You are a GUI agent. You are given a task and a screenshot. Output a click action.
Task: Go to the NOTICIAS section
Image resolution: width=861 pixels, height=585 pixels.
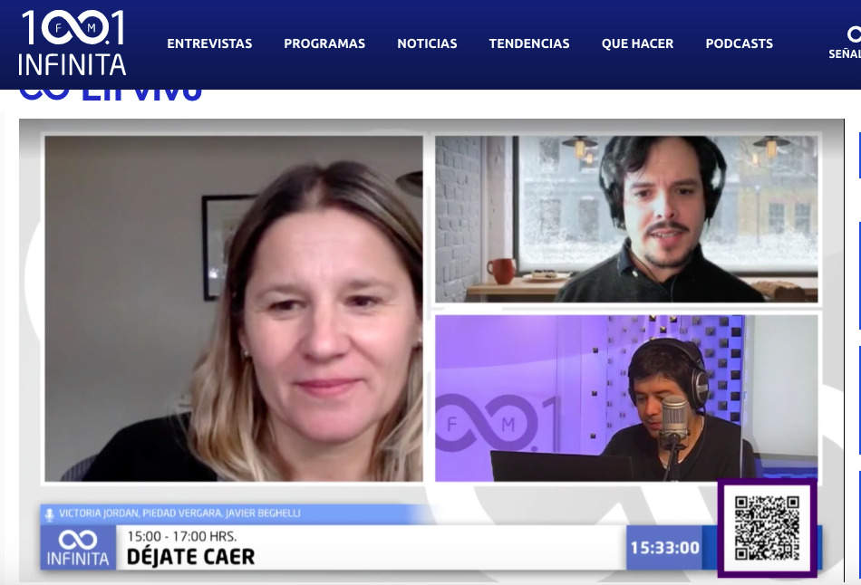(x=427, y=43)
